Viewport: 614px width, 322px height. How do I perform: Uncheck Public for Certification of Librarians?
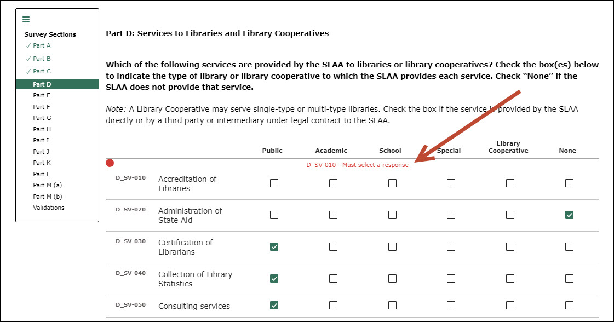(x=274, y=247)
